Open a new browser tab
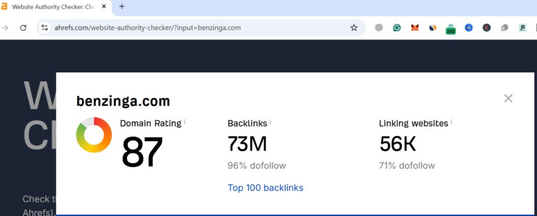 pos(122,6)
